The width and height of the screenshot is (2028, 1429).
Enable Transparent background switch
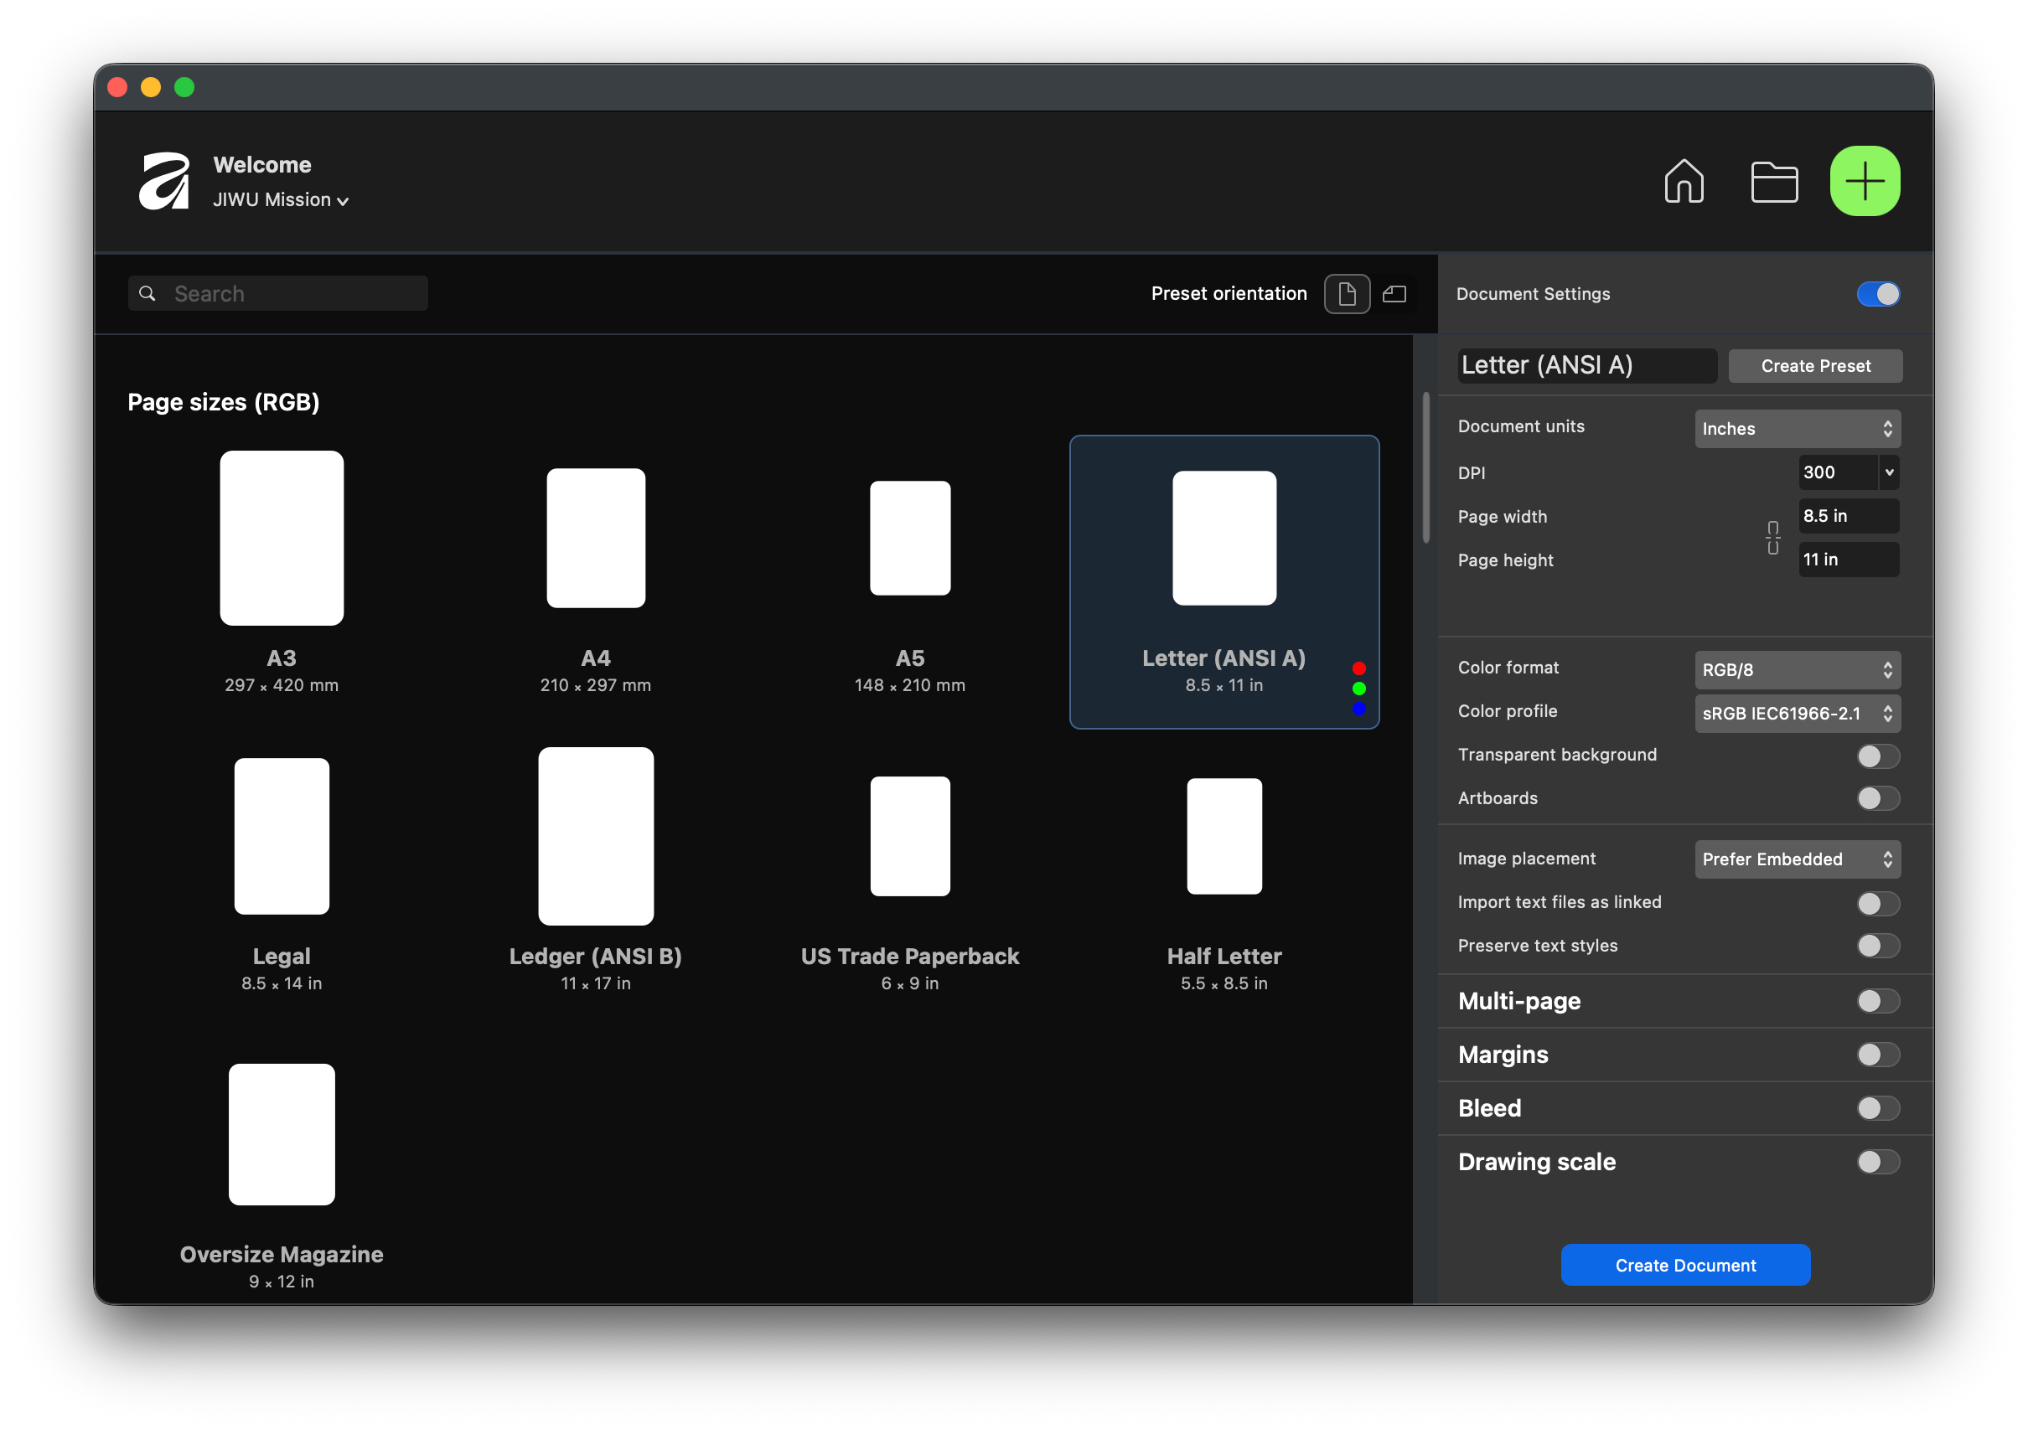pyautogui.click(x=1877, y=756)
